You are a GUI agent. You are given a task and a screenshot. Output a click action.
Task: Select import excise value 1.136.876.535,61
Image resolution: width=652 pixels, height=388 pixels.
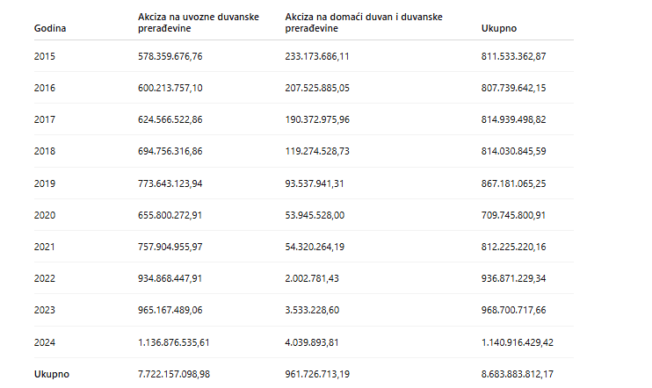[174, 342]
